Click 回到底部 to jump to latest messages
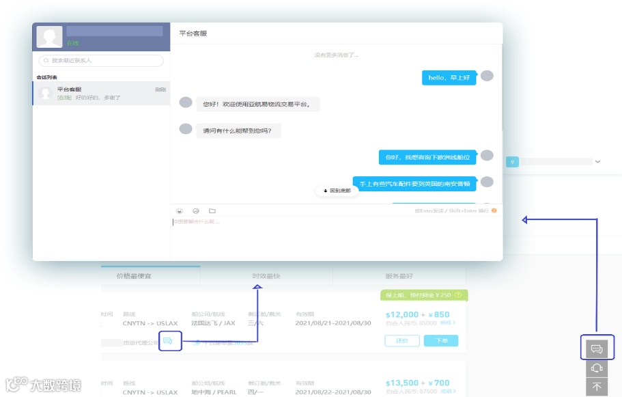The height and width of the screenshot is (397, 622). [x=336, y=191]
